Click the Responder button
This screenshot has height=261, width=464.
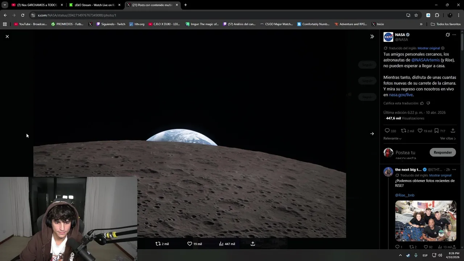(x=443, y=153)
